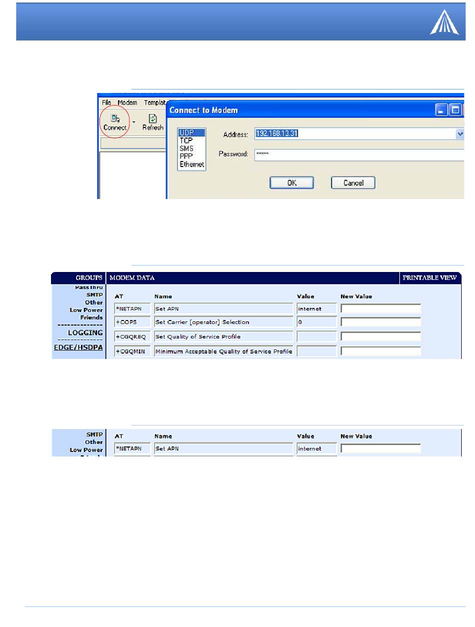
Task: Click the Connect toolbar icon
Action: (115, 122)
